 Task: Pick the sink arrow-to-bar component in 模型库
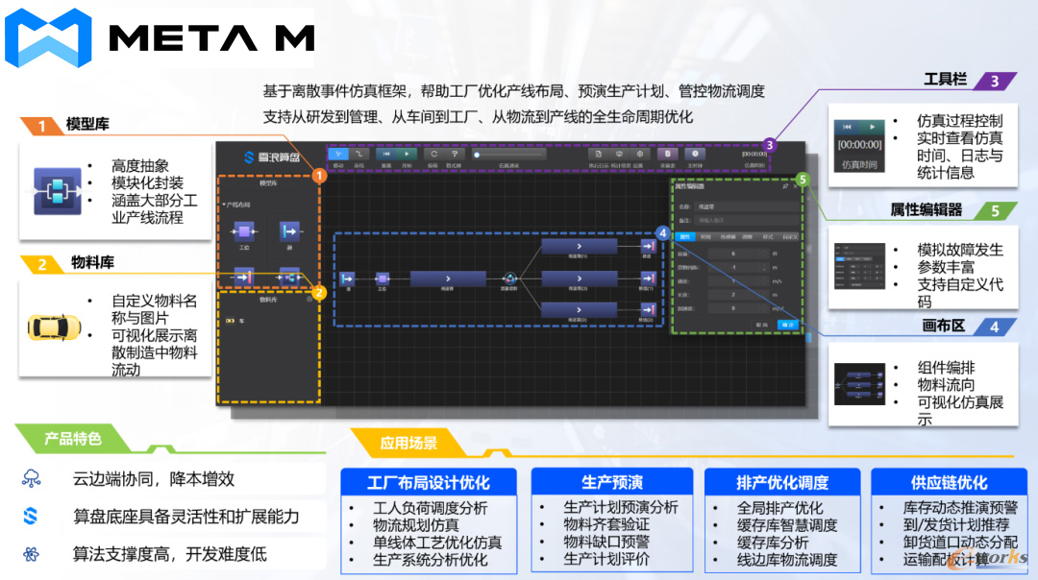pos(243,278)
